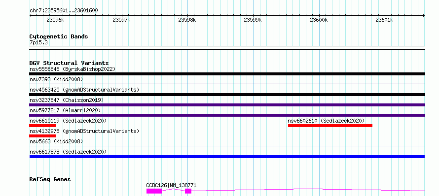Click the Cytogenetic Bands track heading

[x=59, y=36]
